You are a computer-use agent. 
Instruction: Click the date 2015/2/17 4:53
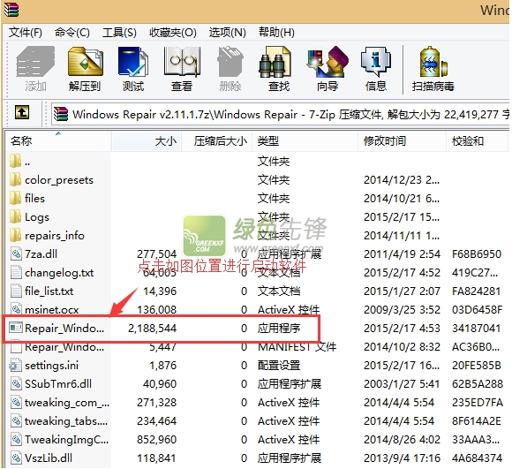click(x=402, y=328)
